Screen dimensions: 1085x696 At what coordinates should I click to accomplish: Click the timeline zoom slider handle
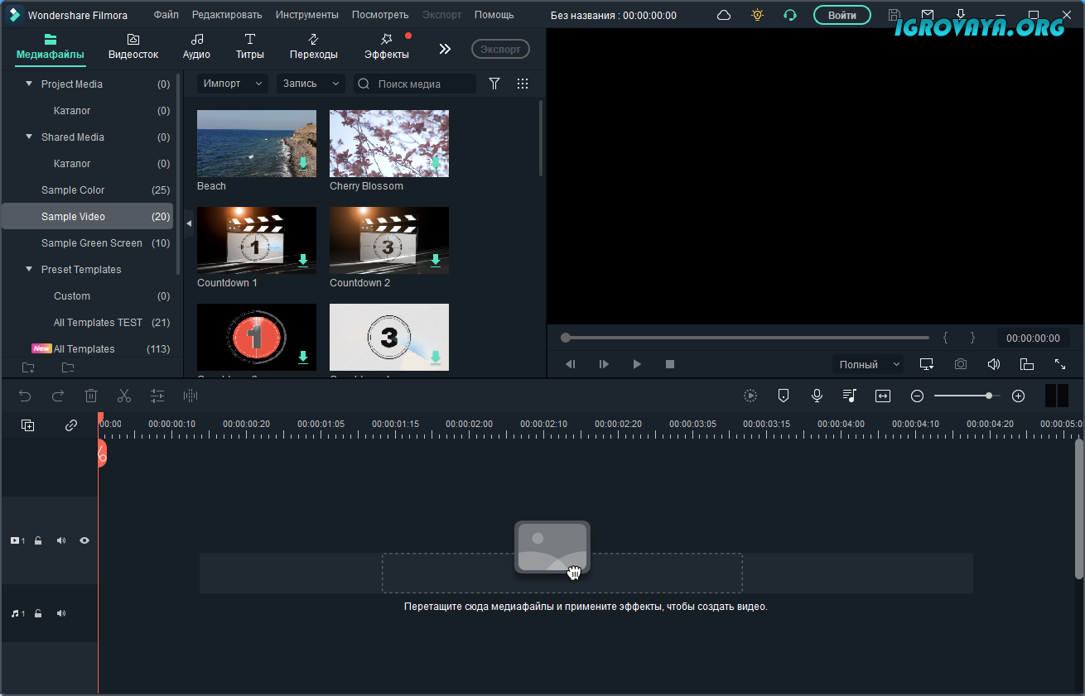pos(989,396)
